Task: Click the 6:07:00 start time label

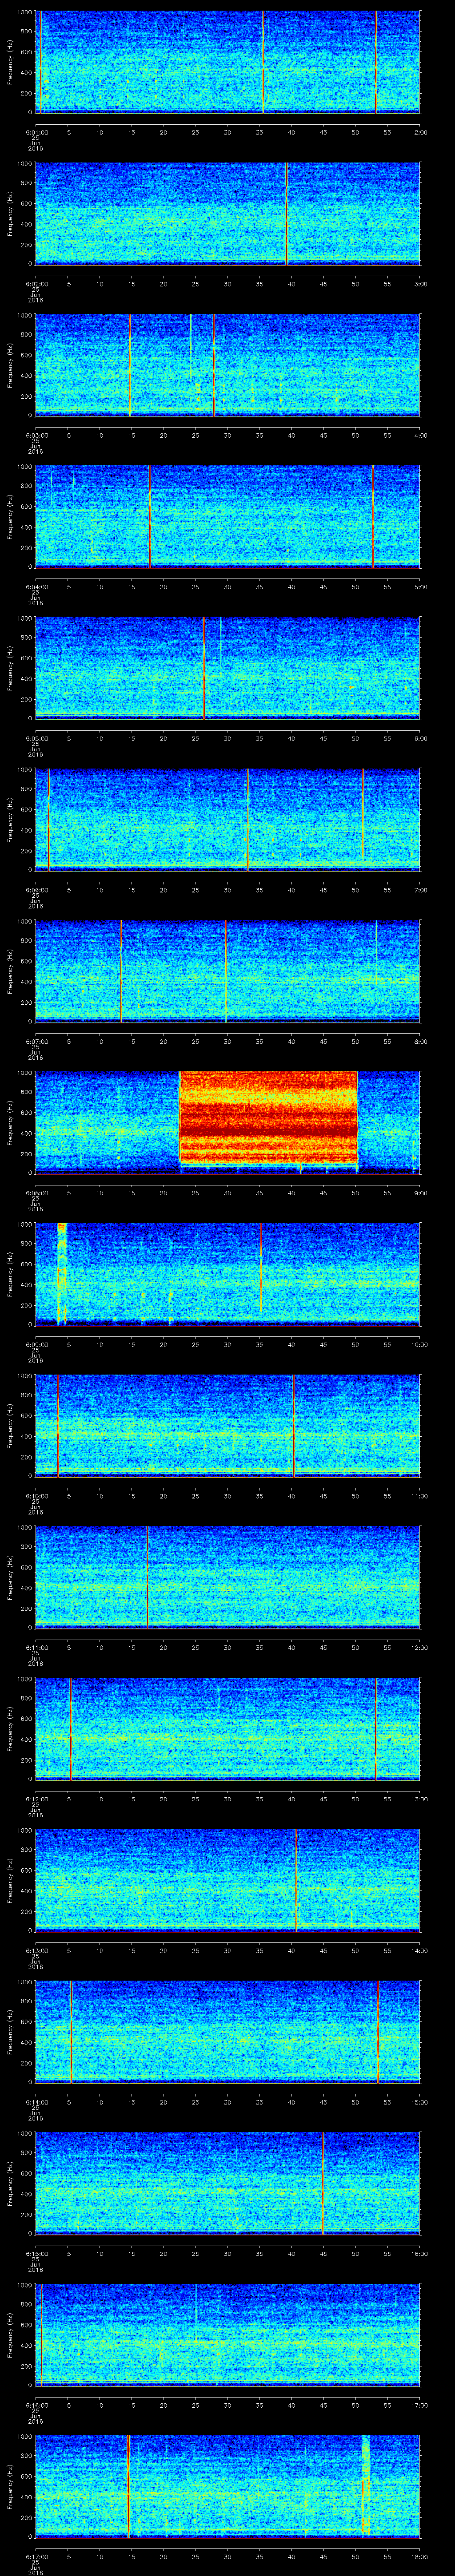Action: [x=36, y=1041]
